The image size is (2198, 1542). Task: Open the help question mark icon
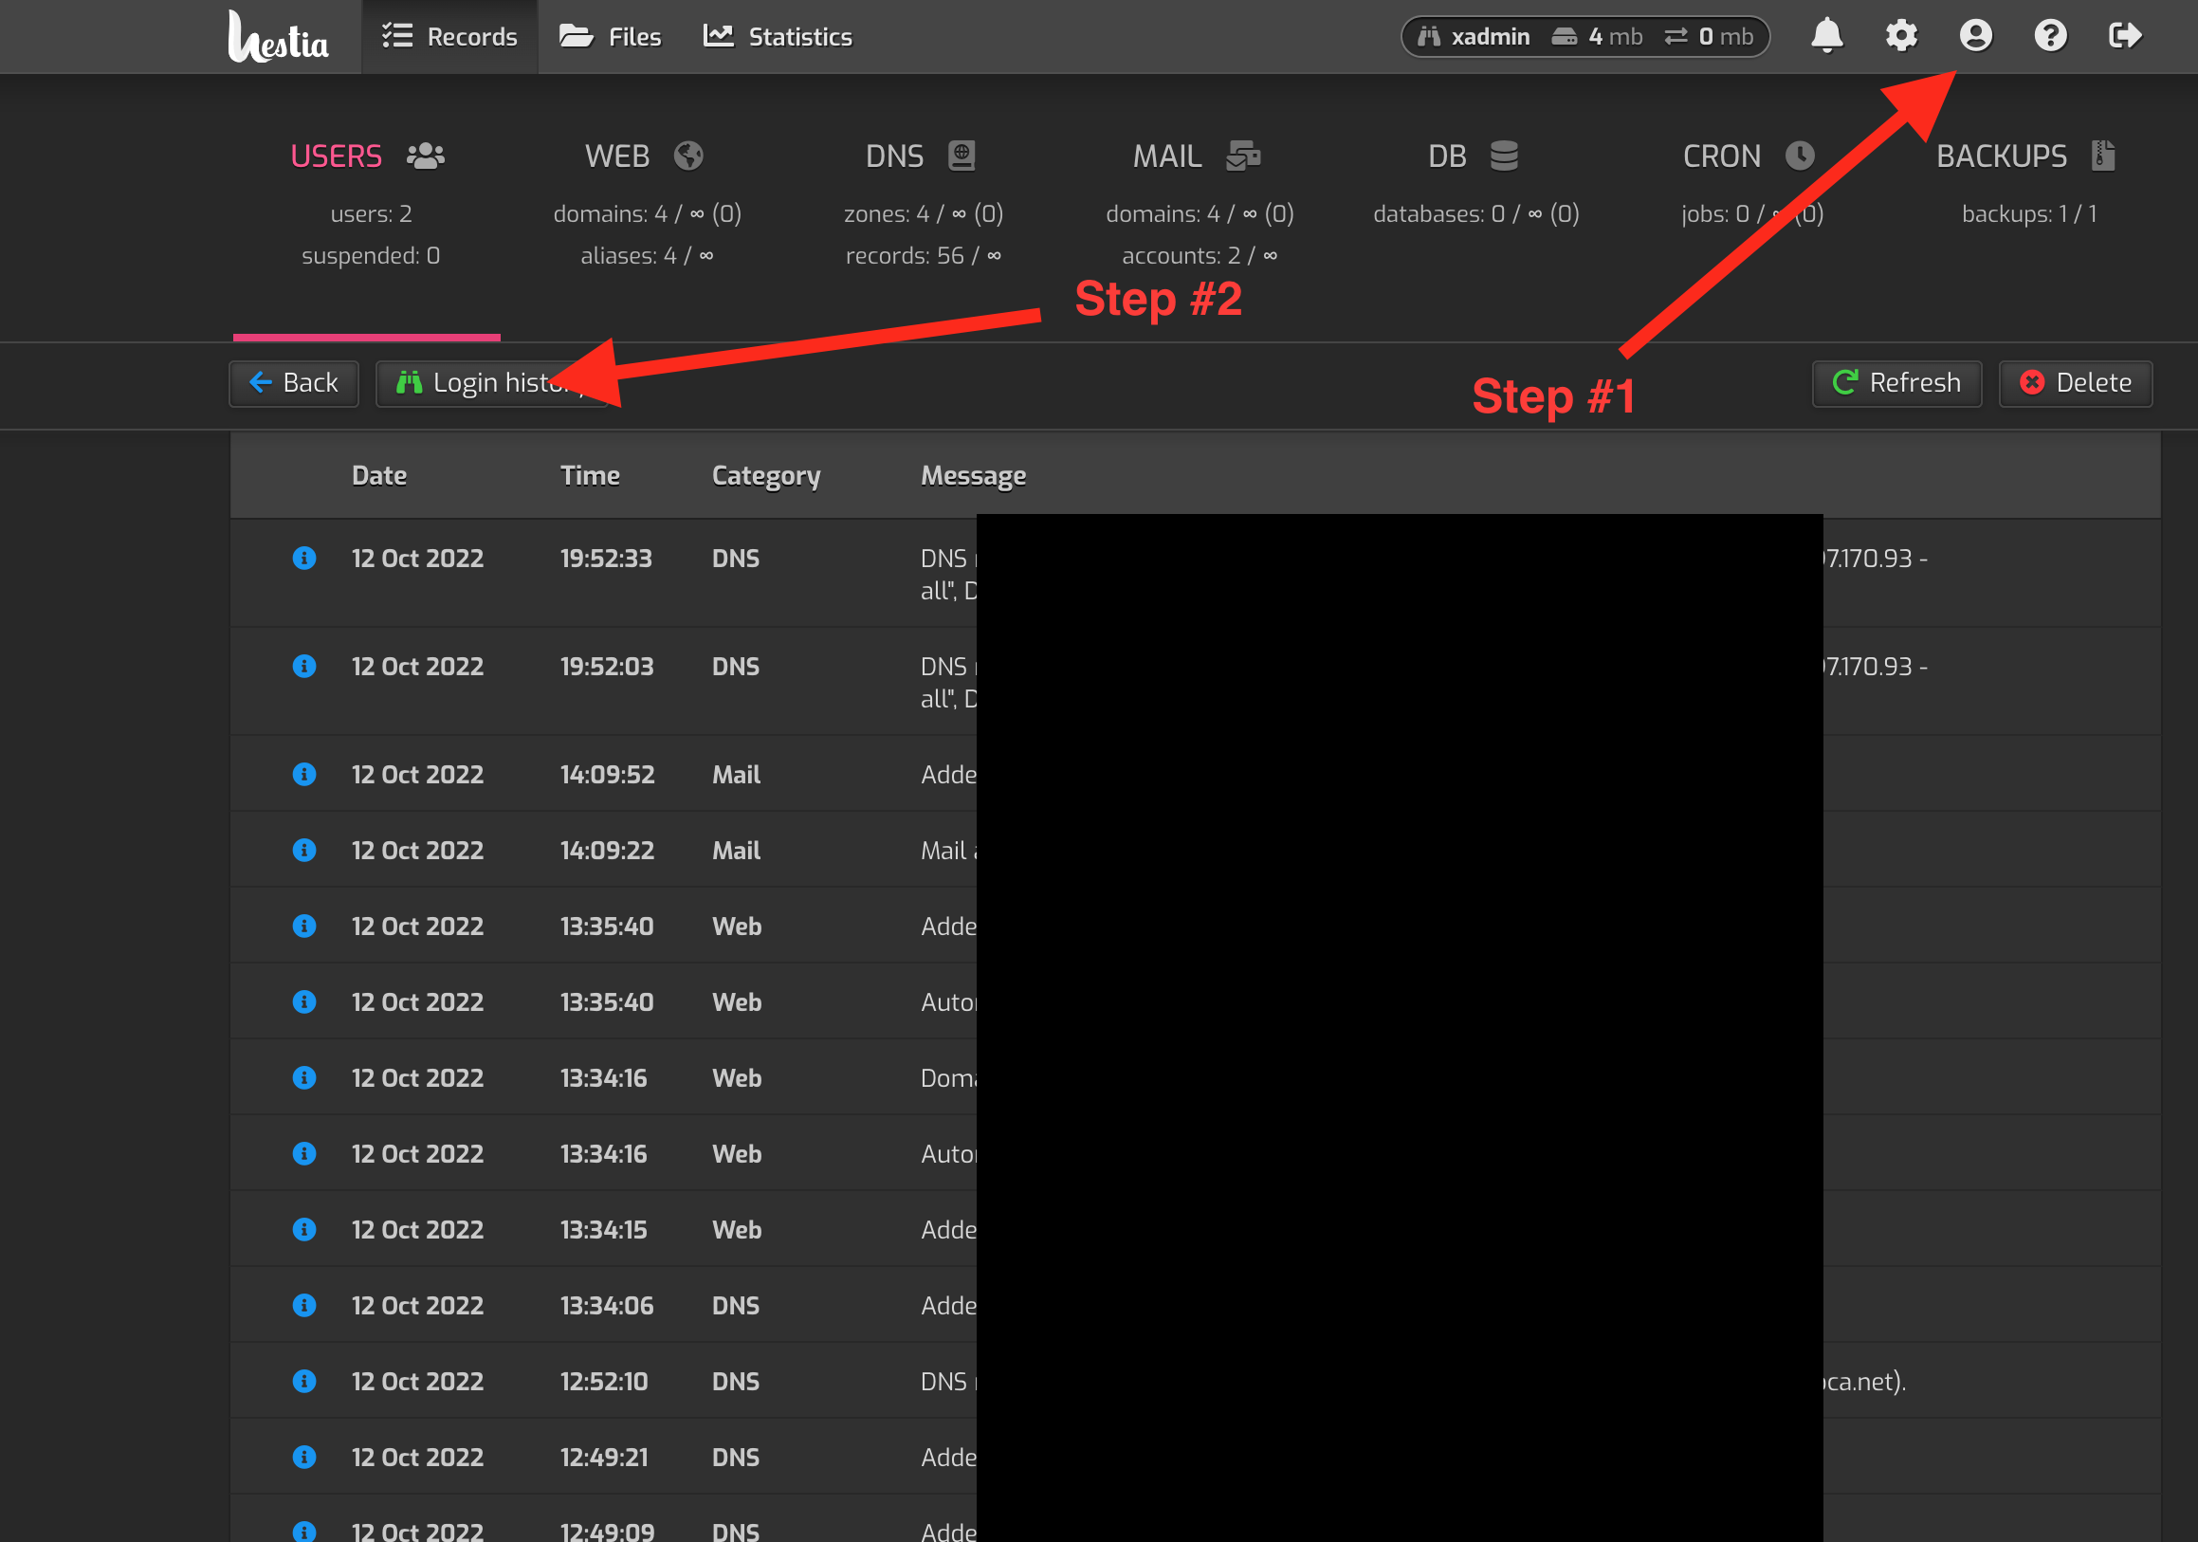(2051, 36)
